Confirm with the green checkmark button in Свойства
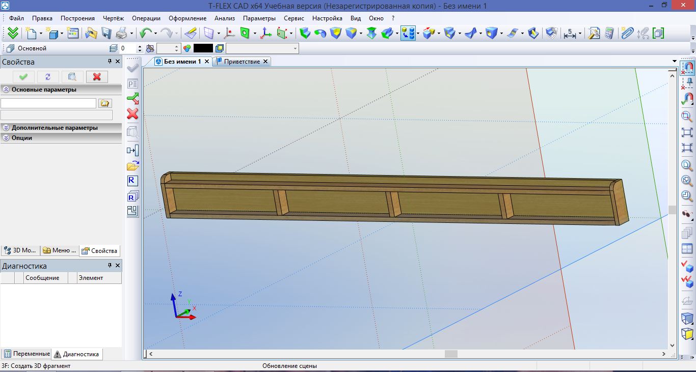 23,76
